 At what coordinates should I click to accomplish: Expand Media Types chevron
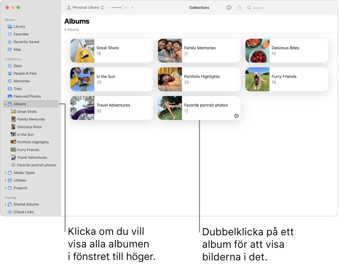[5, 173]
